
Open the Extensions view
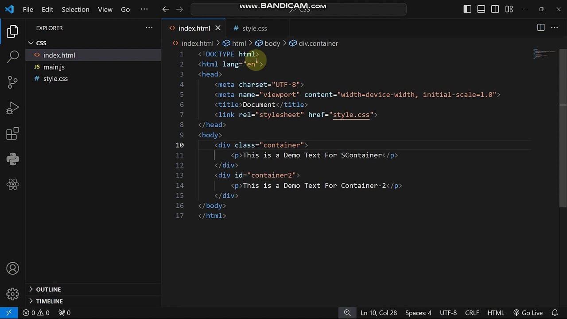tap(13, 133)
